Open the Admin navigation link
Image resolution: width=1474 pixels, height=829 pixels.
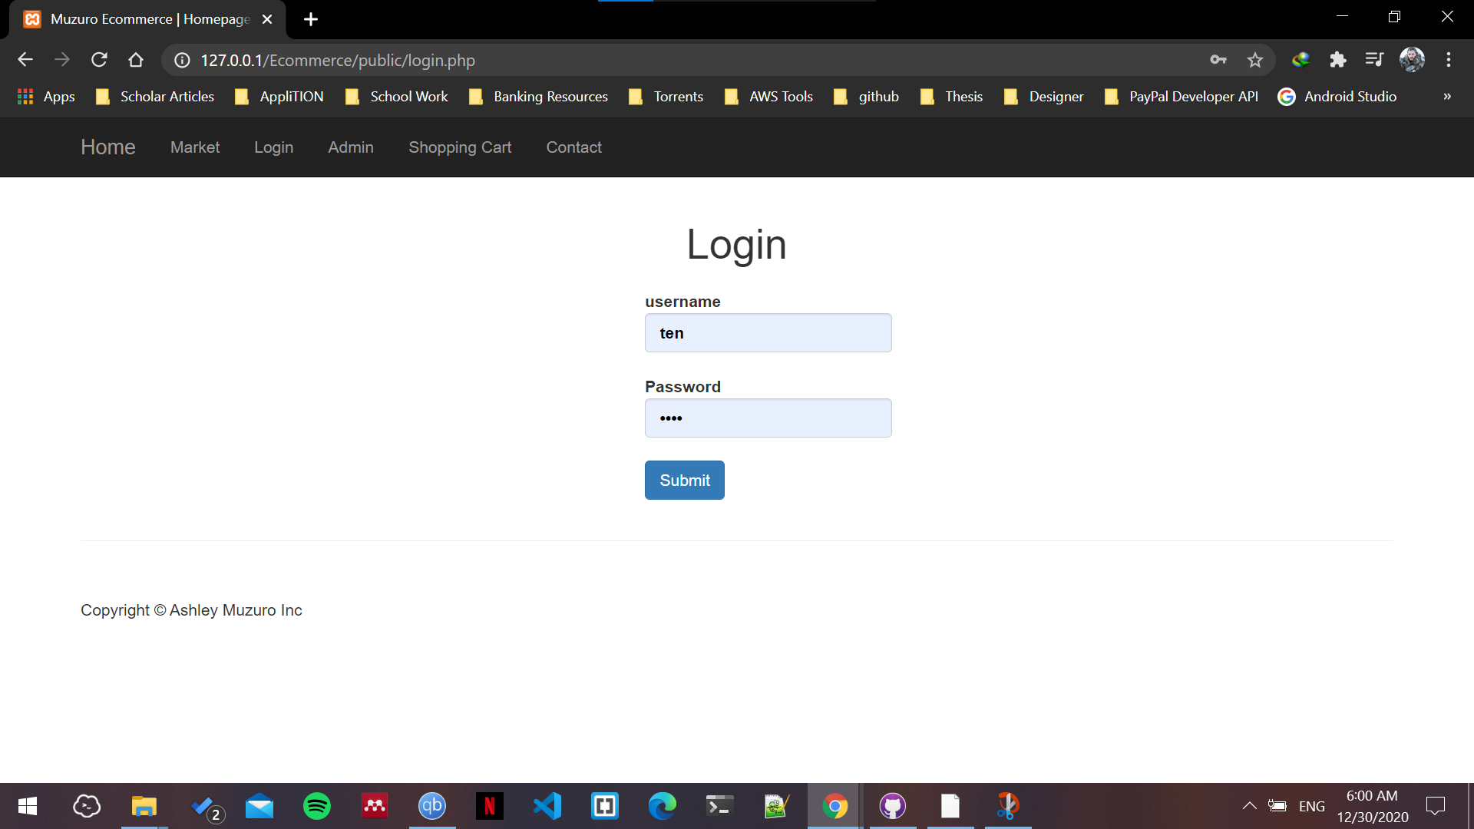(351, 147)
